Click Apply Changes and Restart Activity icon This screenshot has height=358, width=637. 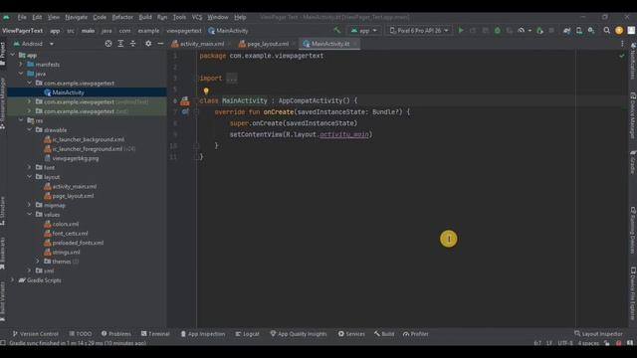473,31
